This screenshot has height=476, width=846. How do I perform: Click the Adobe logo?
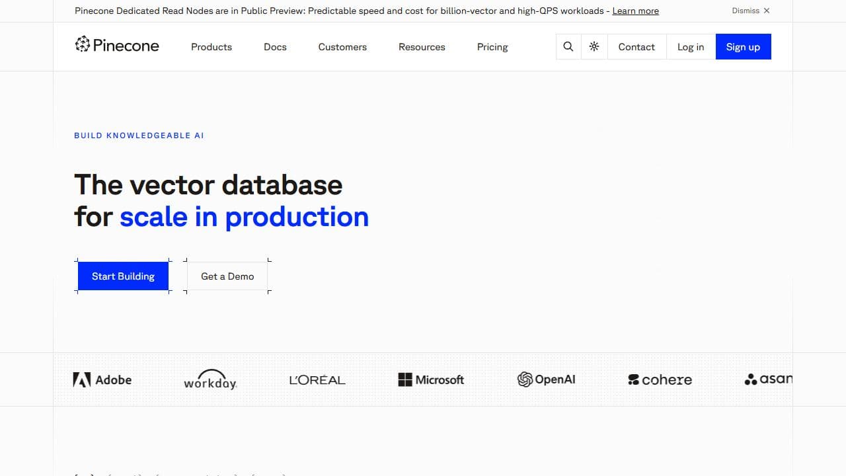tap(102, 380)
